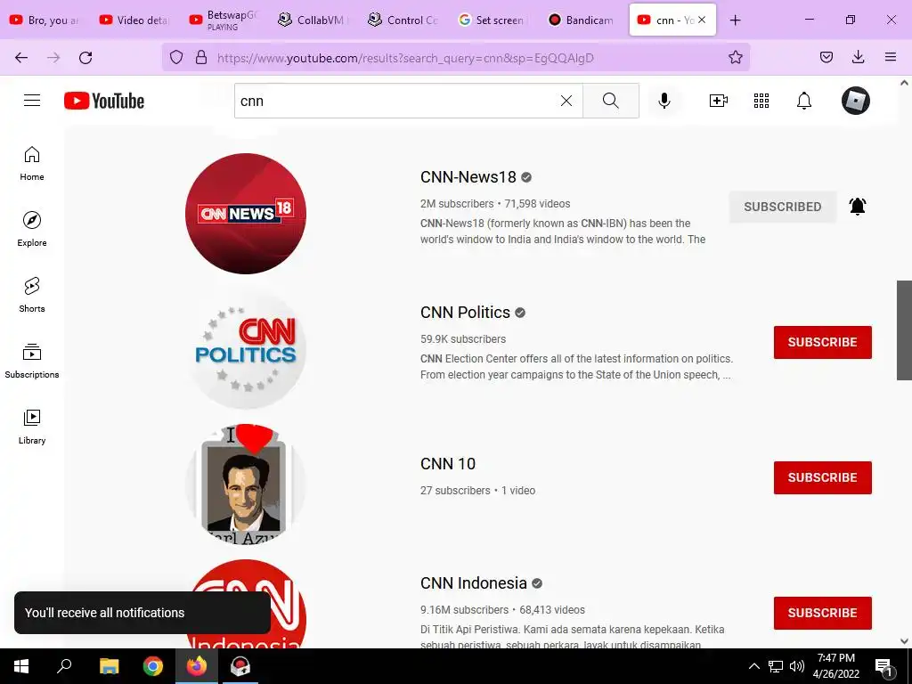Screen dimensions: 912x684
Task: Open the CNN 10 channel title
Action: pyautogui.click(x=448, y=463)
